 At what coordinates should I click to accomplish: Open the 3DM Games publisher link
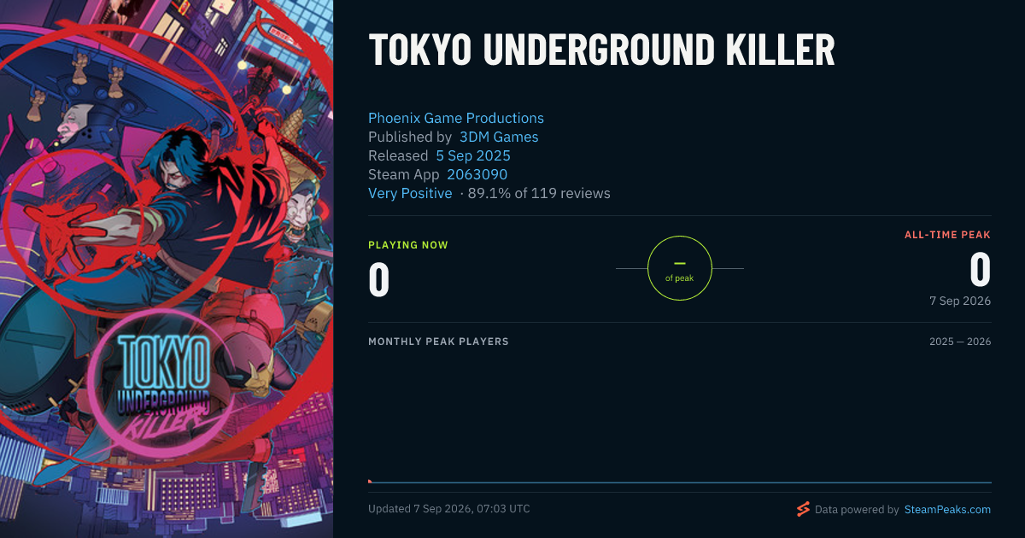click(499, 137)
